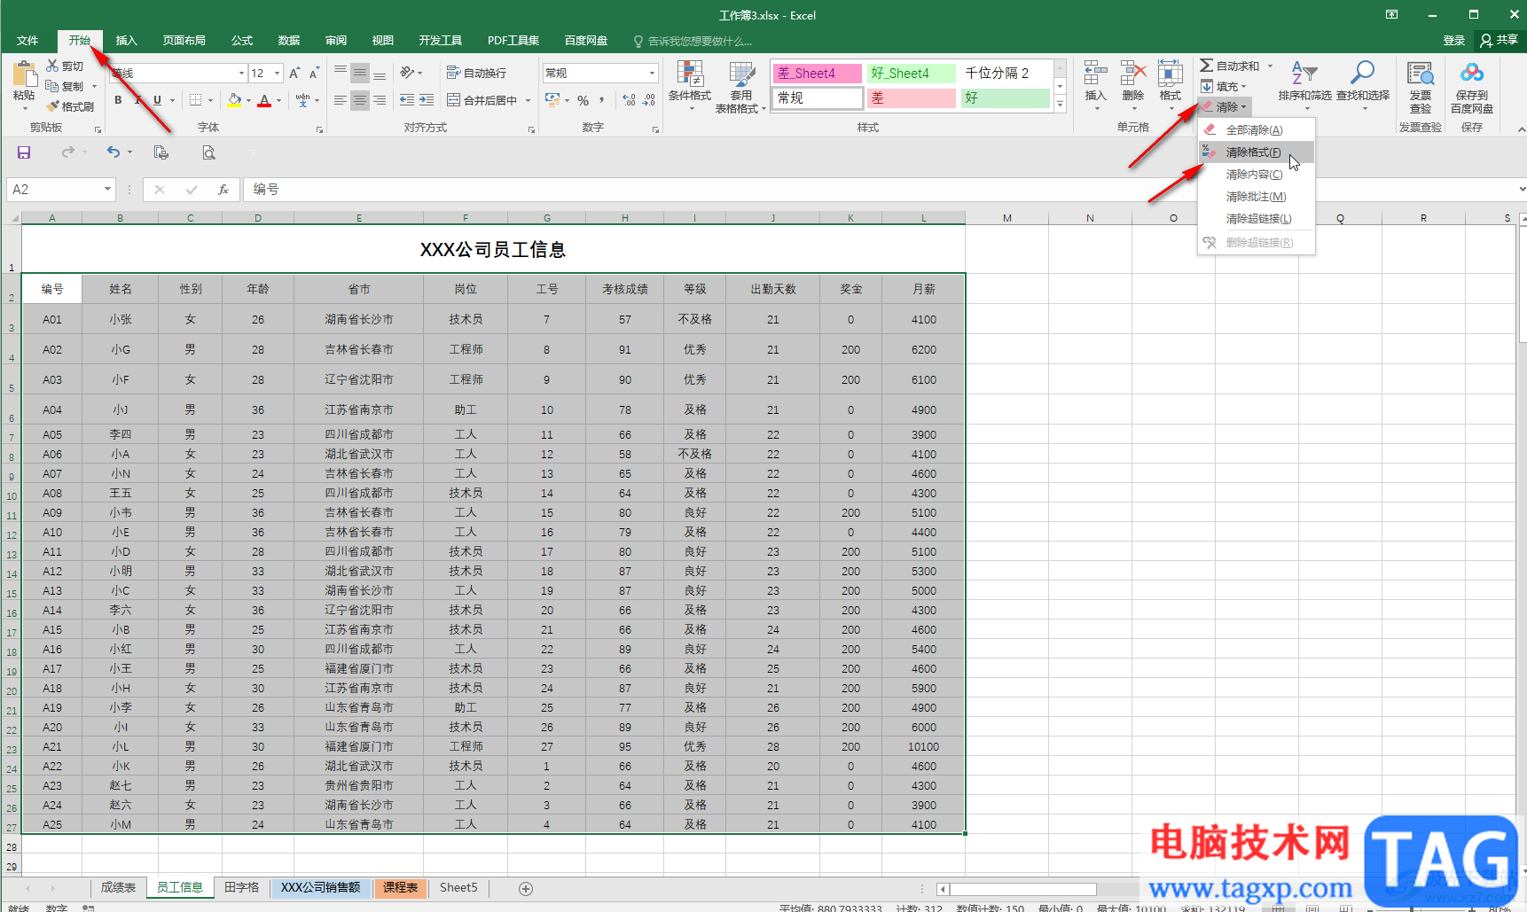
Task: Toggle Underline formatting
Action: (158, 100)
